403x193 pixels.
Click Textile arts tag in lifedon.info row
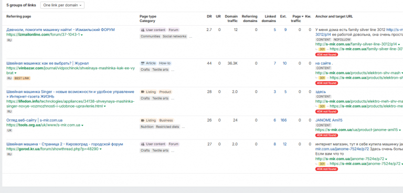pos(161,99)
